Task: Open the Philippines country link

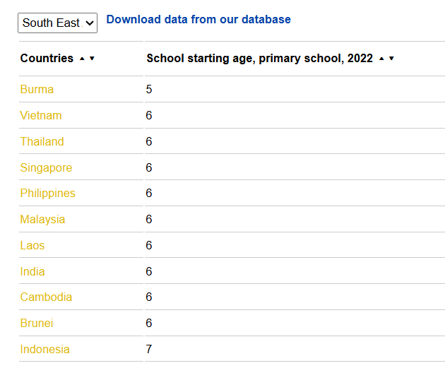Action: pyautogui.click(x=47, y=194)
